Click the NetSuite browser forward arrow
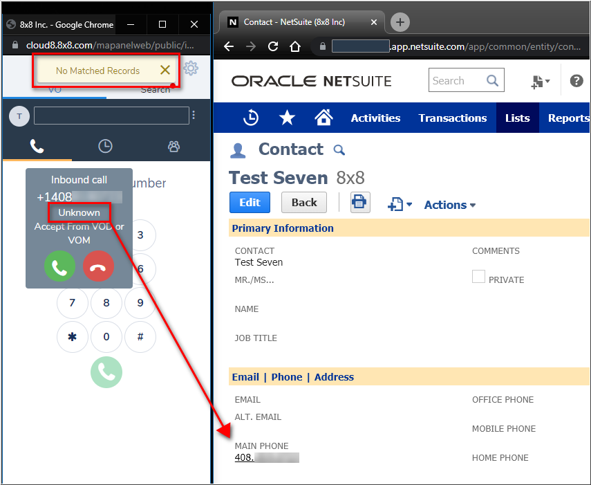This screenshot has height=485, width=591. point(251,46)
